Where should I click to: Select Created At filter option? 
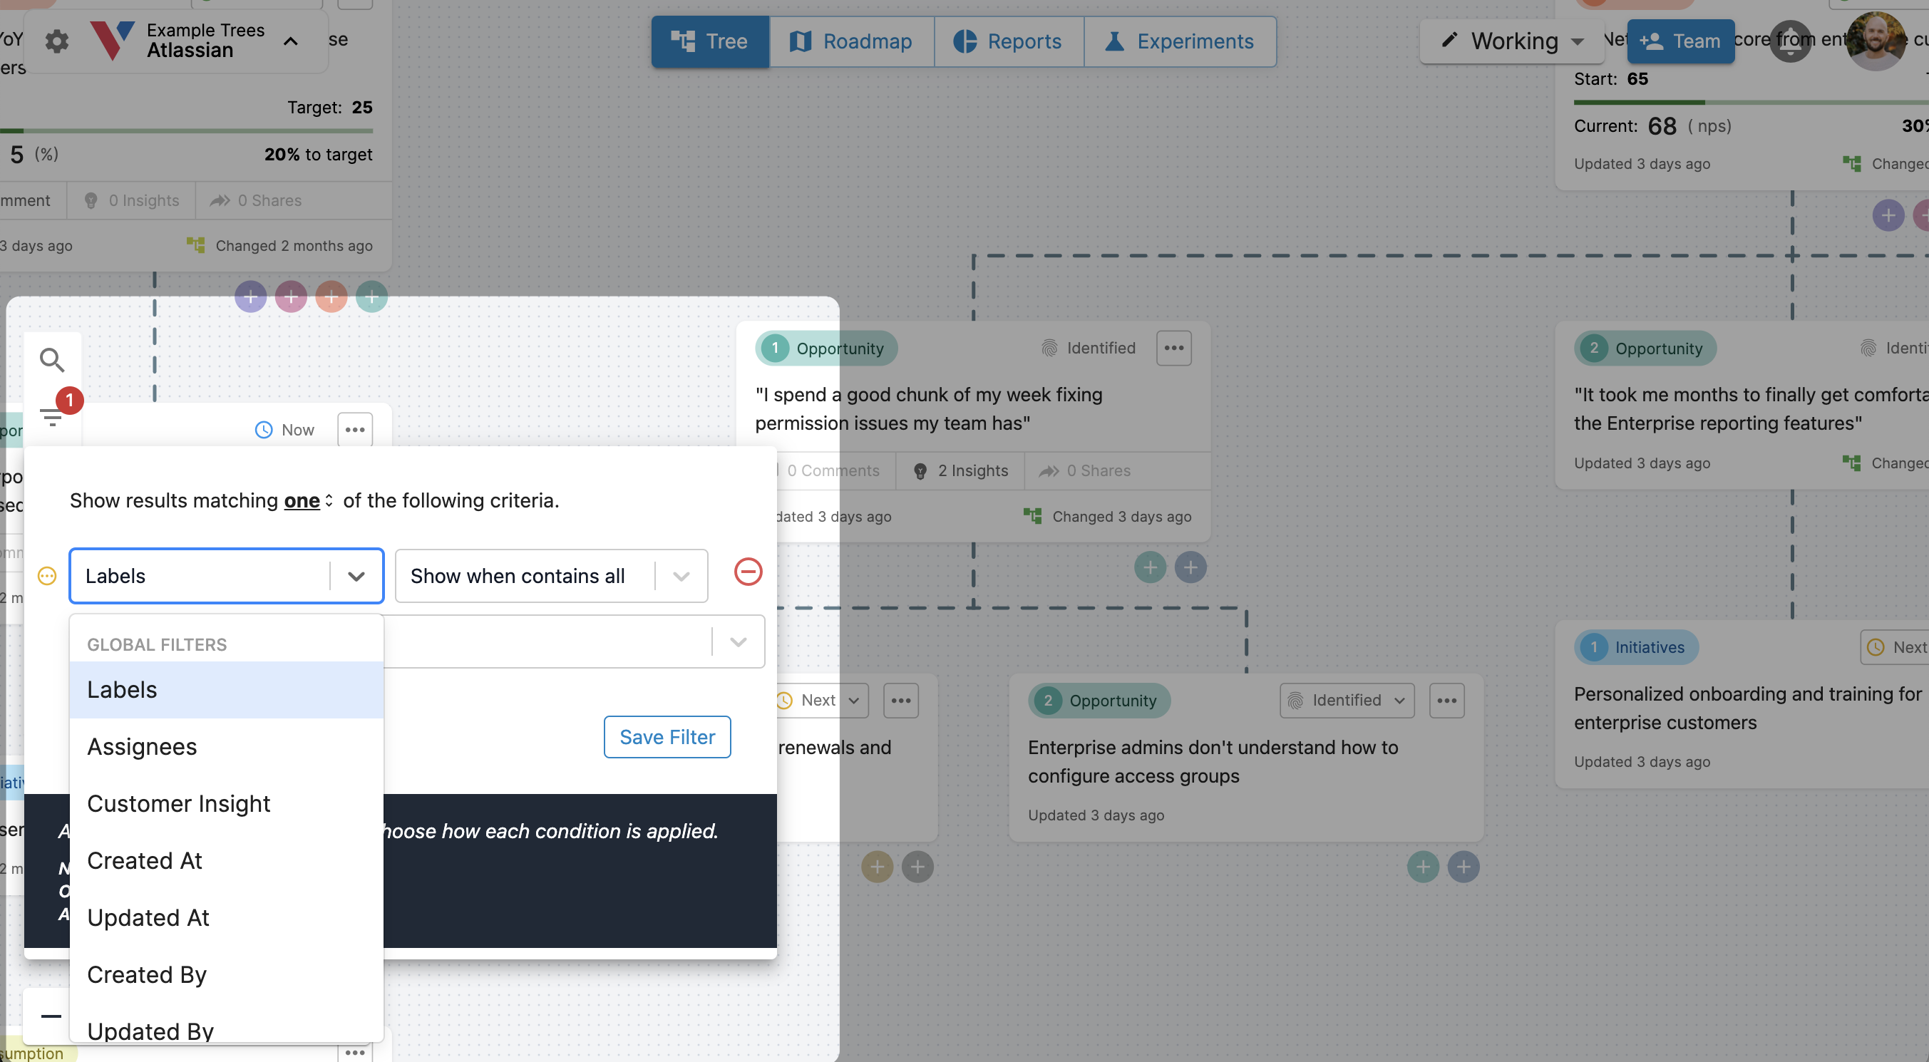point(227,860)
